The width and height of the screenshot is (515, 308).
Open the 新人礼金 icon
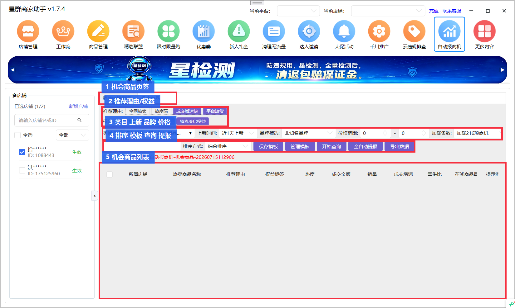[239, 31]
